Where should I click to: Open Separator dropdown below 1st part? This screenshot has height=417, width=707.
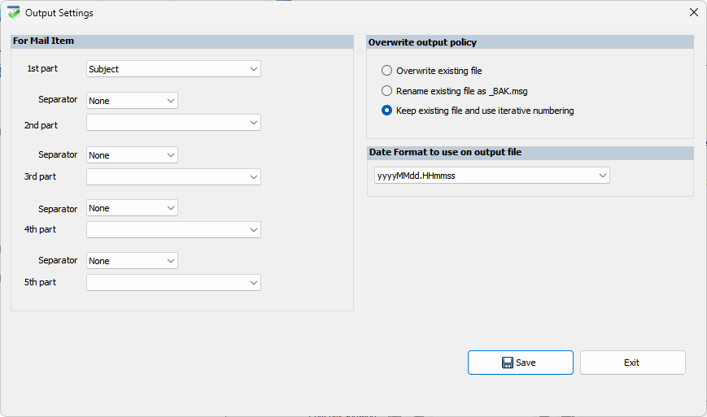[x=132, y=101]
